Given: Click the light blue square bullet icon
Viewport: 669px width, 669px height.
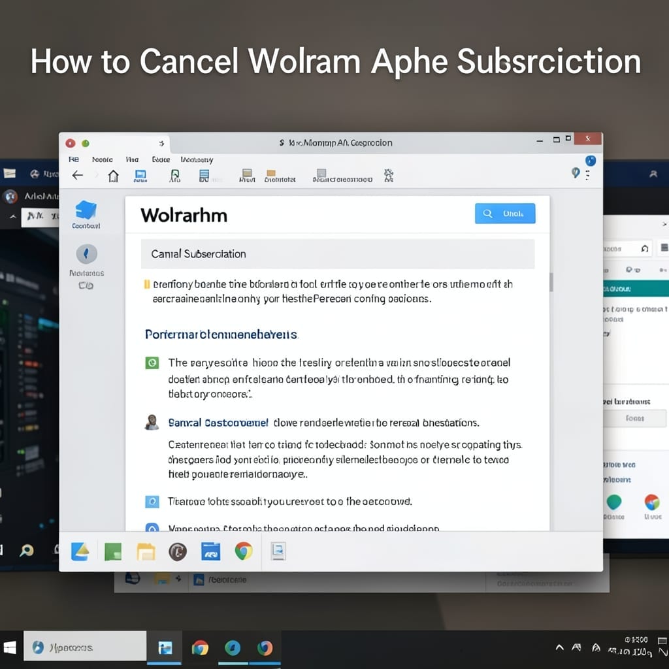Looking at the screenshot, I should (152, 501).
